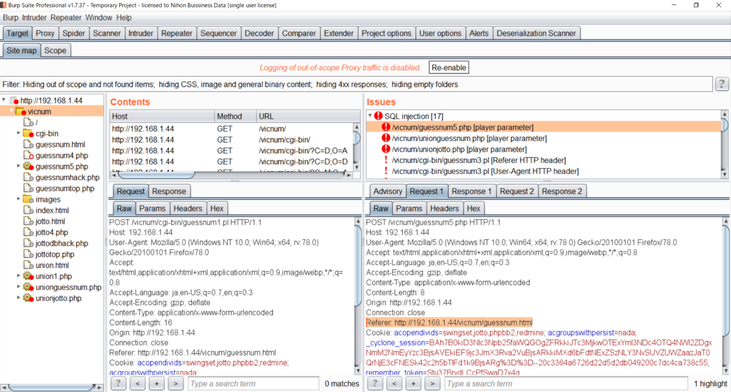Image resolution: width=731 pixels, height=392 pixels.
Task: Select the guessnumhack.php tree item
Action: coord(68,177)
